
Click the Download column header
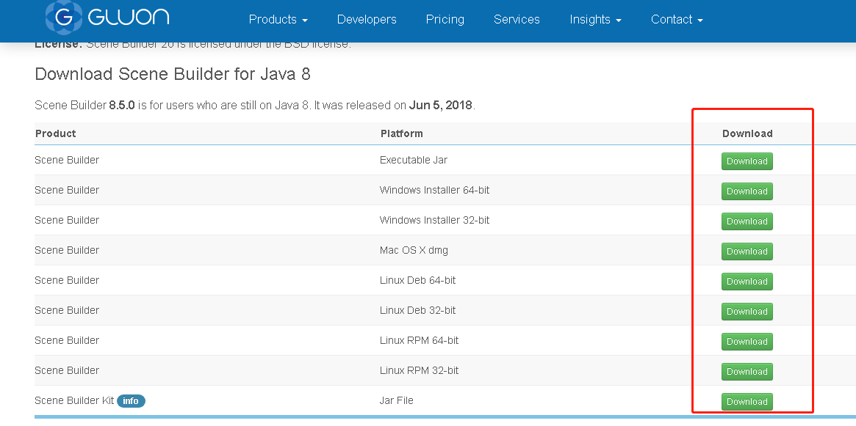(x=747, y=133)
